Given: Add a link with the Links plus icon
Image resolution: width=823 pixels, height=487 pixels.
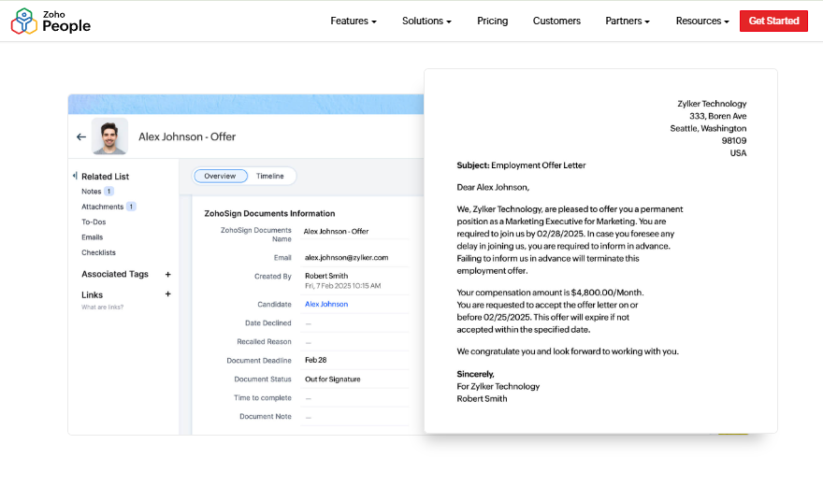Looking at the screenshot, I should tap(168, 294).
